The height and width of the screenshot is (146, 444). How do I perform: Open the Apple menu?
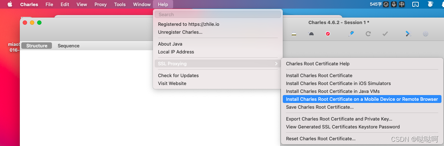[10, 4]
